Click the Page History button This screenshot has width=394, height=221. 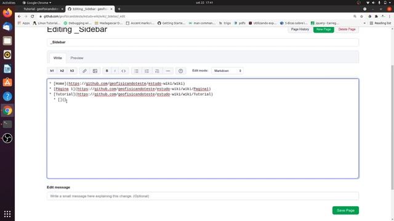point(300,29)
